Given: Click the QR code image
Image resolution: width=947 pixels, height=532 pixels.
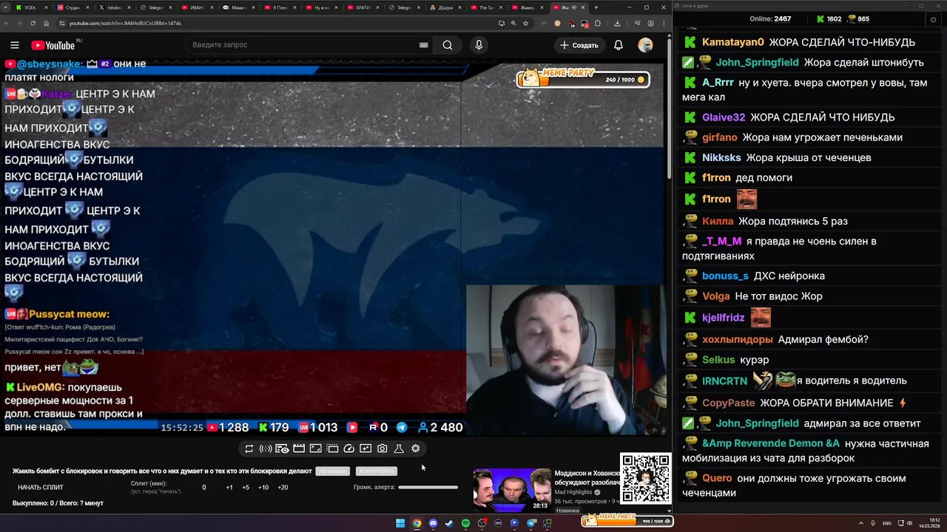Looking at the screenshot, I should click(646, 479).
